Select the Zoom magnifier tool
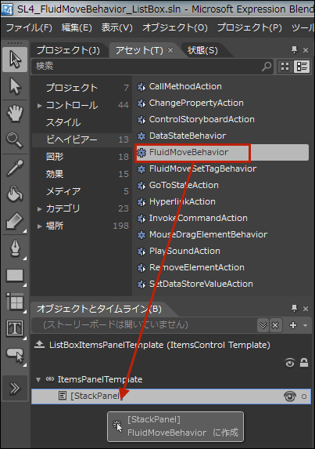Image resolution: width=315 pixels, height=449 pixels. click(x=15, y=140)
